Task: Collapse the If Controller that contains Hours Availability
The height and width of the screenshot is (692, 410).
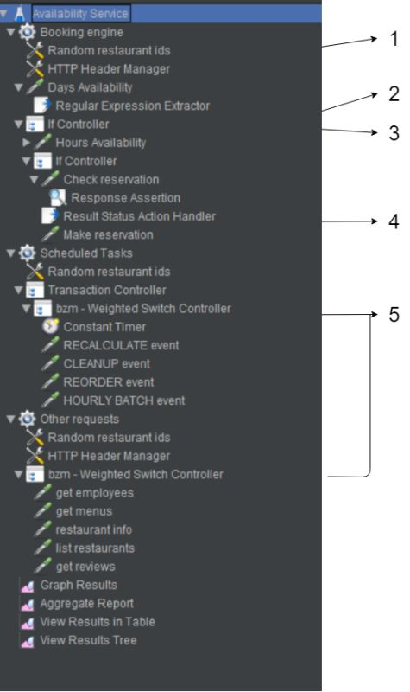Action: (x=18, y=125)
